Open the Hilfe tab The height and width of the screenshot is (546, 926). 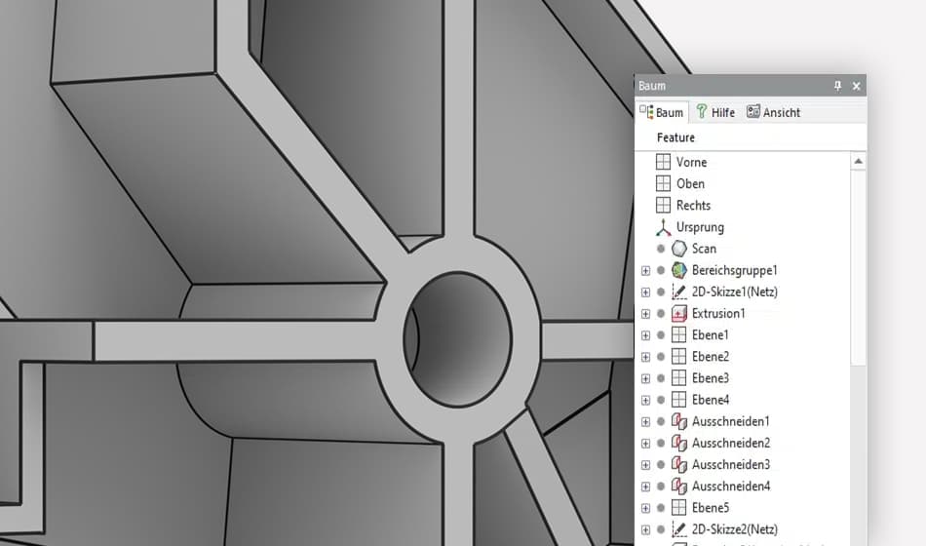click(x=715, y=112)
